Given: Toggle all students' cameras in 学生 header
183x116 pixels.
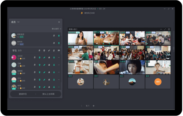Looking at the screenshot, I should tap(44, 50).
